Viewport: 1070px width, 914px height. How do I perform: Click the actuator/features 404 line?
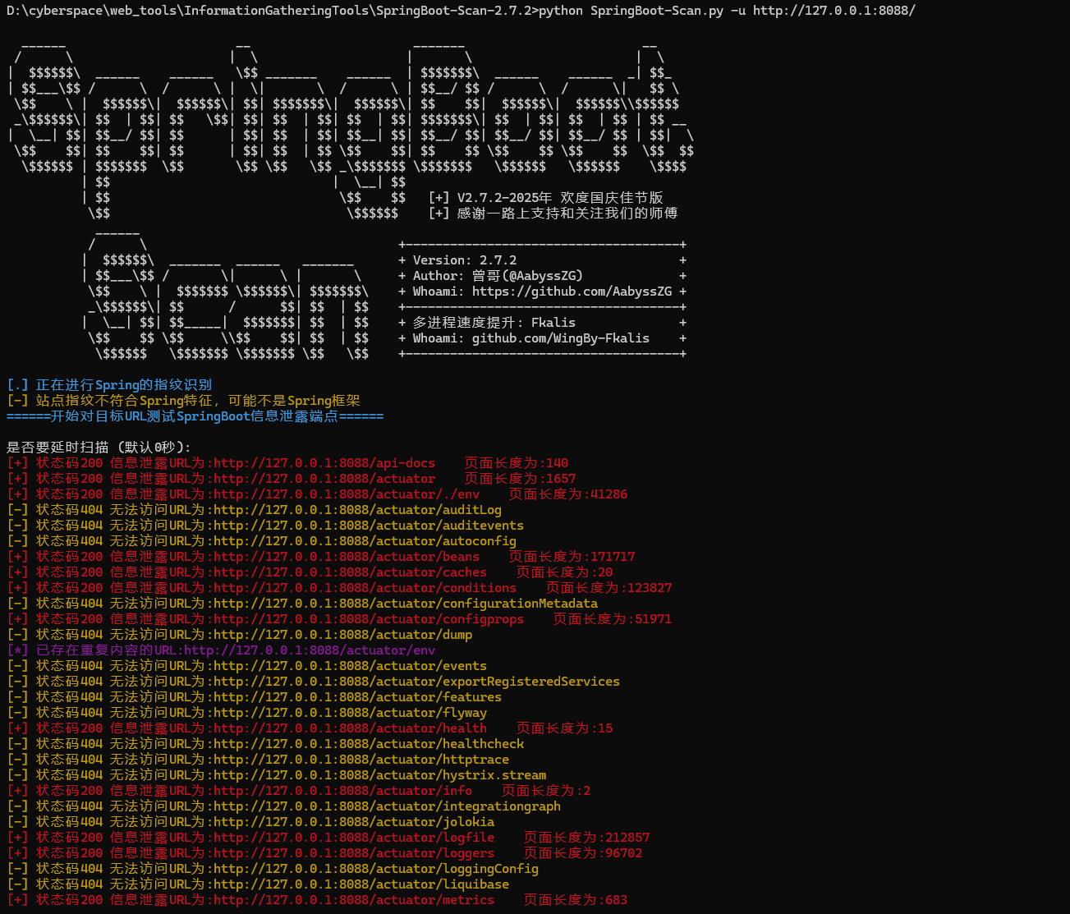coord(254,697)
